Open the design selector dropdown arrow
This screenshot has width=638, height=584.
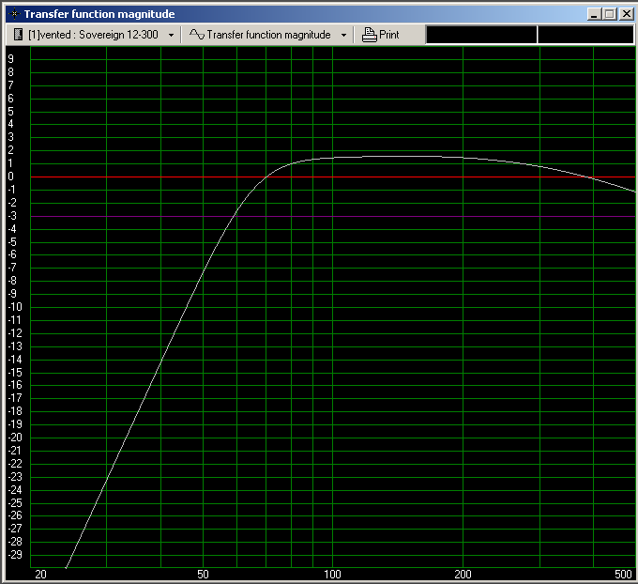coord(171,35)
